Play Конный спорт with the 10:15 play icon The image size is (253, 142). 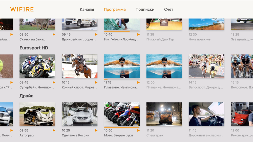(96, 82)
